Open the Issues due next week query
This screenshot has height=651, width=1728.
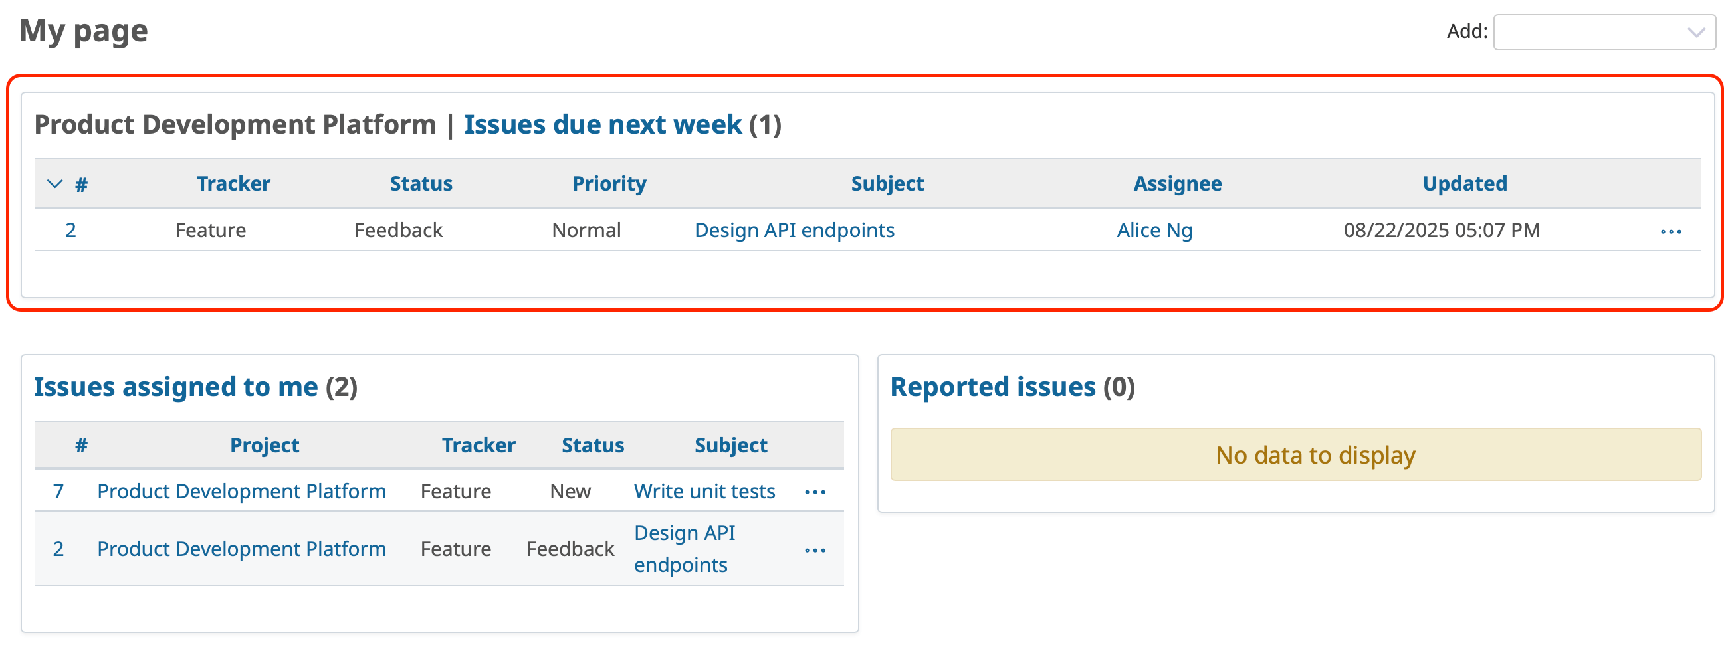[x=601, y=124]
